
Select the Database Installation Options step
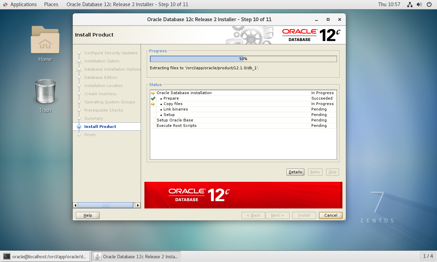tap(113, 69)
